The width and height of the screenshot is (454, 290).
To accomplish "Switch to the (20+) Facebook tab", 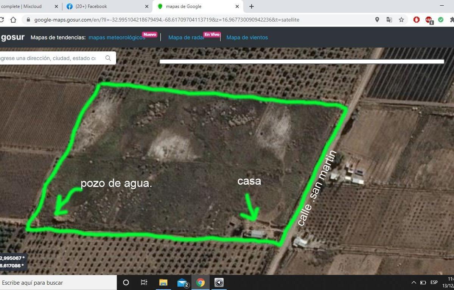I will point(107,6).
